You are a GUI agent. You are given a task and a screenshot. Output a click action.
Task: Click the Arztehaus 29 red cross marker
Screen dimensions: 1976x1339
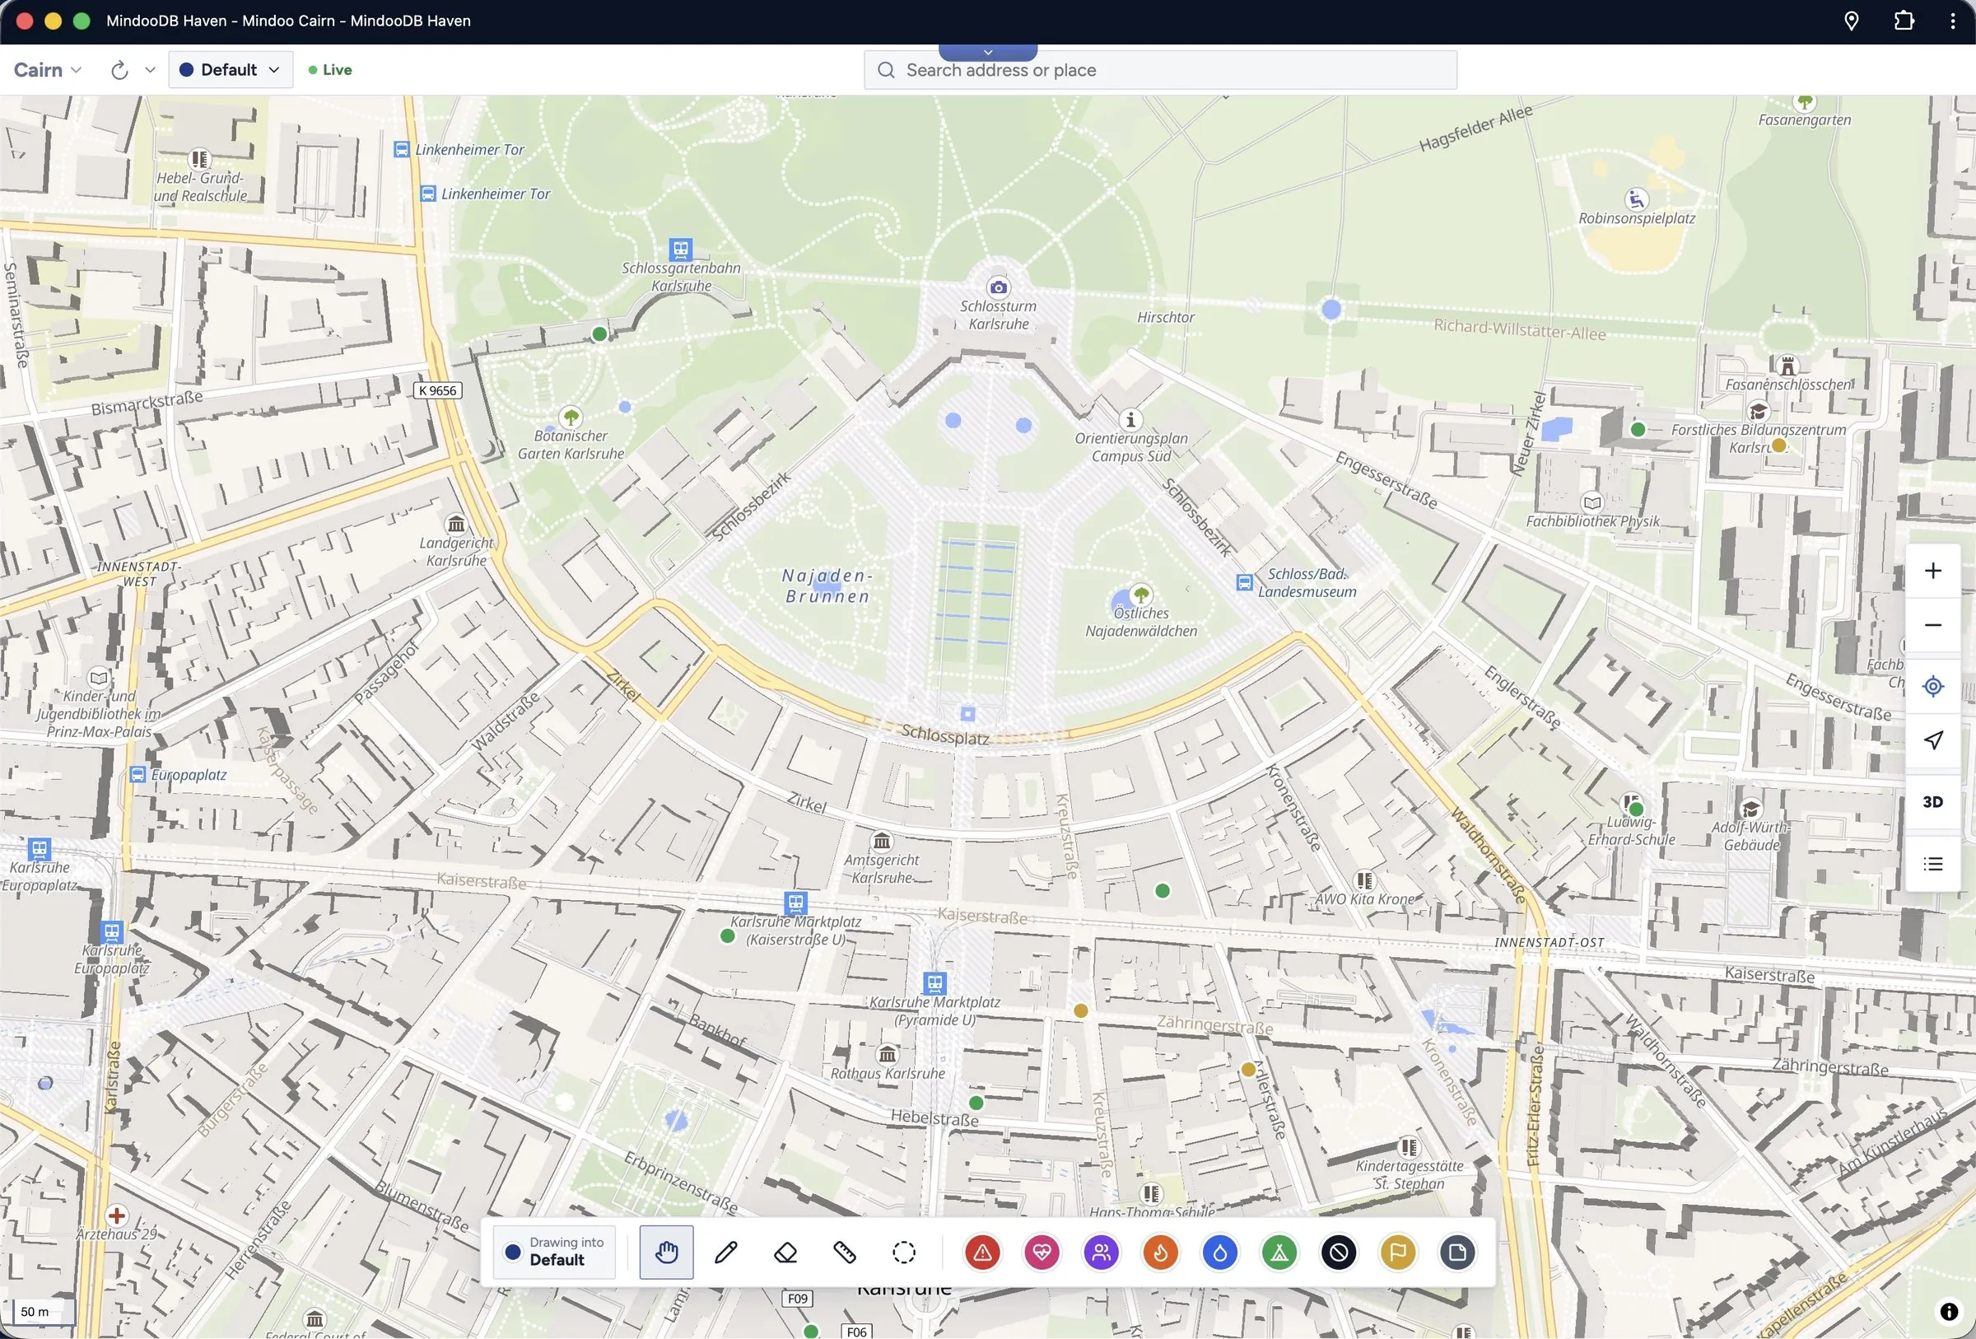[116, 1215]
